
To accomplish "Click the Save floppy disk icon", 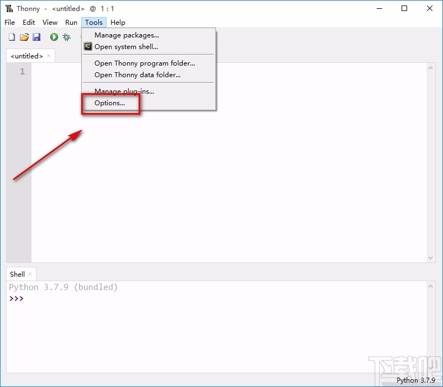I will 36,37.
